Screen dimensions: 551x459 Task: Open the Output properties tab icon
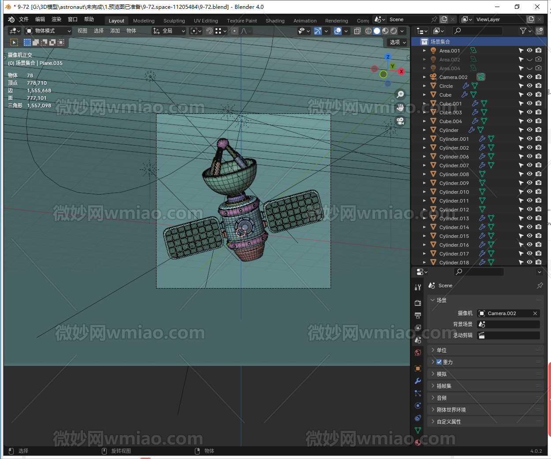click(x=418, y=315)
